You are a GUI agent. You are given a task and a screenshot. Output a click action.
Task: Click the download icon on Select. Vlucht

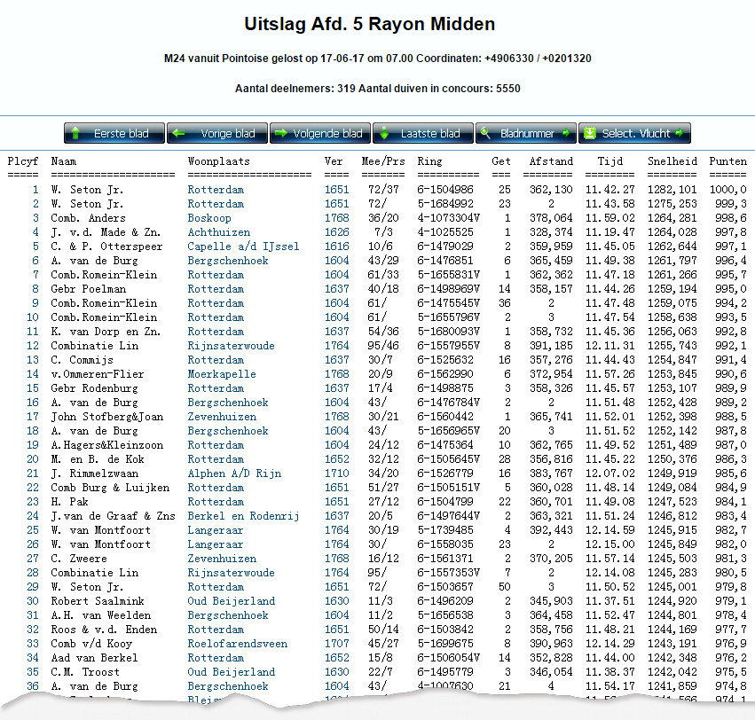click(589, 133)
